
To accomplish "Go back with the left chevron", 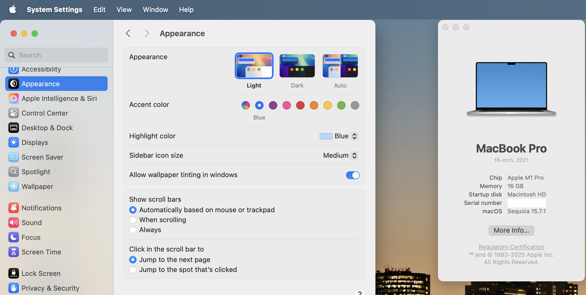I will tap(128, 34).
